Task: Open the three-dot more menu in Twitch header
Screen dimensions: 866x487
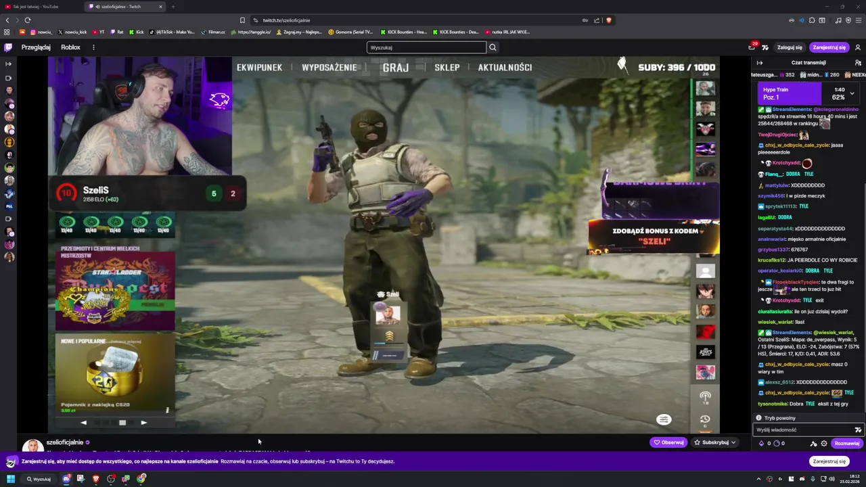Action: [x=93, y=47]
